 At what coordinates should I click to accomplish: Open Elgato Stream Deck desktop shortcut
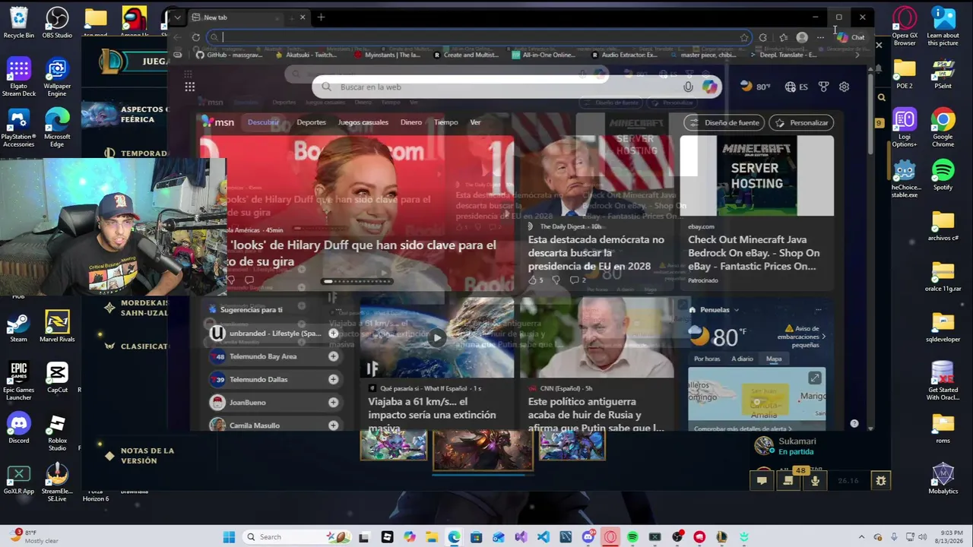pos(19,78)
